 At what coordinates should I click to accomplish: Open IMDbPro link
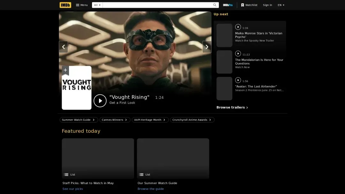click(x=228, y=5)
